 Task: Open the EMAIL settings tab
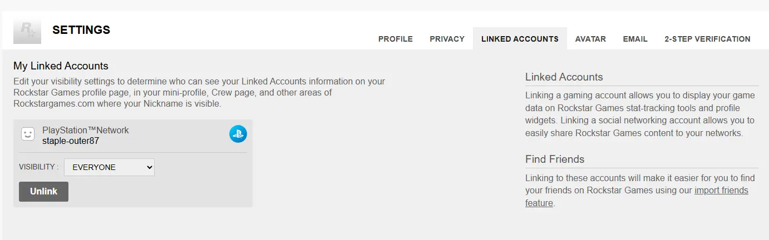pos(635,39)
